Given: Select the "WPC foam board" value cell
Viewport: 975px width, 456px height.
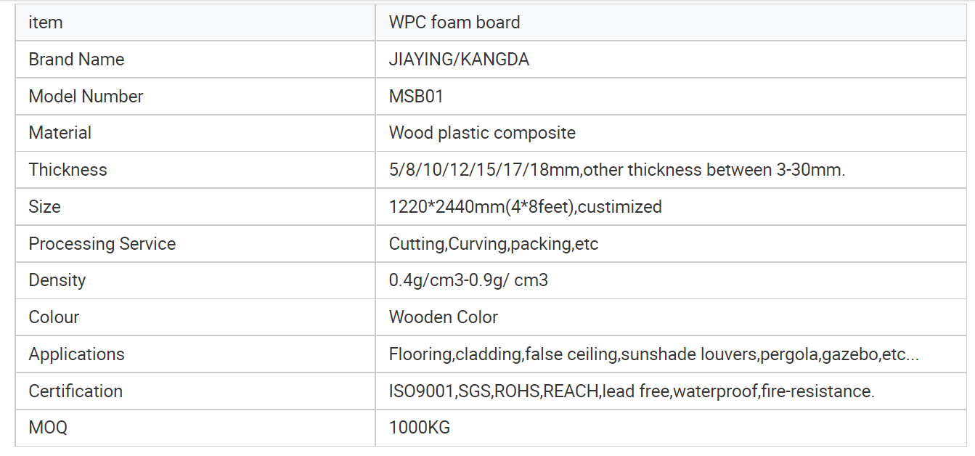Looking at the screenshot, I should coord(454,23).
